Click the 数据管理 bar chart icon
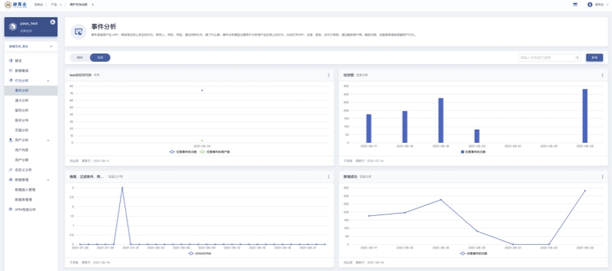This screenshot has width=612, height=271. pyautogui.click(x=10, y=179)
